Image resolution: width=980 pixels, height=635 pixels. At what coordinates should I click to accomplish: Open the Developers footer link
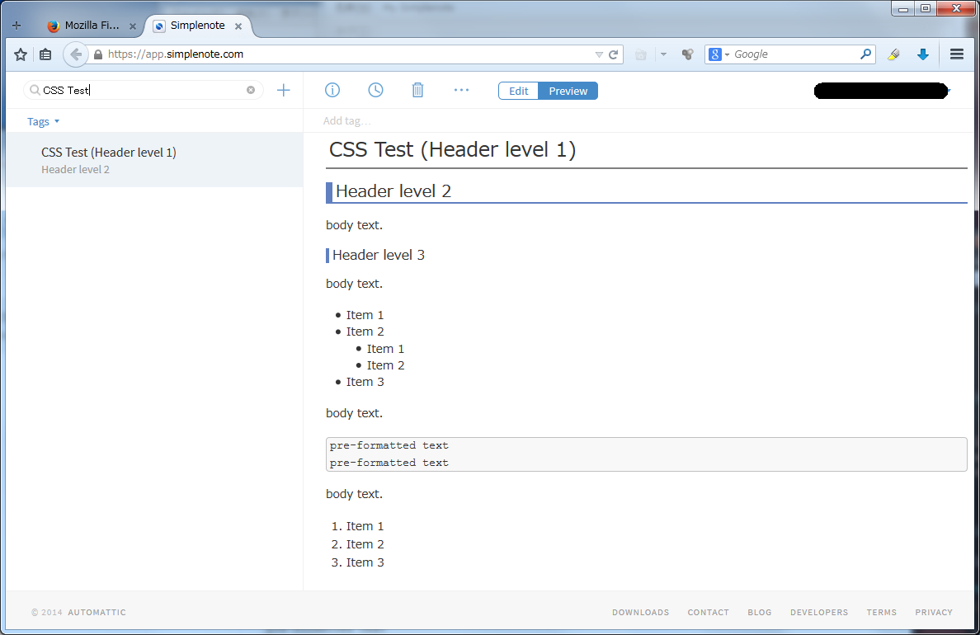pos(819,612)
